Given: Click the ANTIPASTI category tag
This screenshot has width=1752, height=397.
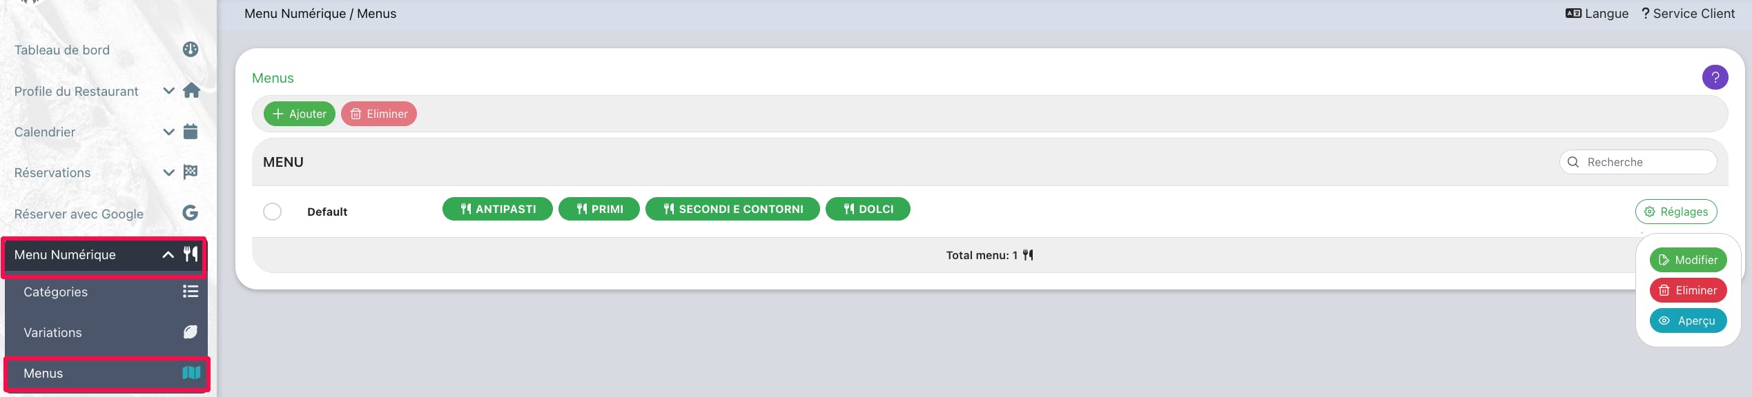Looking at the screenshot, I should 497,209.
